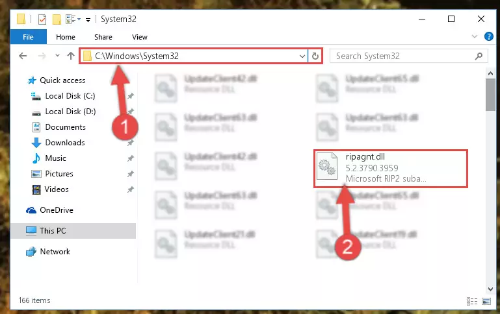
Task: Select the ripagnt.dll file
Action: point(391,168)
